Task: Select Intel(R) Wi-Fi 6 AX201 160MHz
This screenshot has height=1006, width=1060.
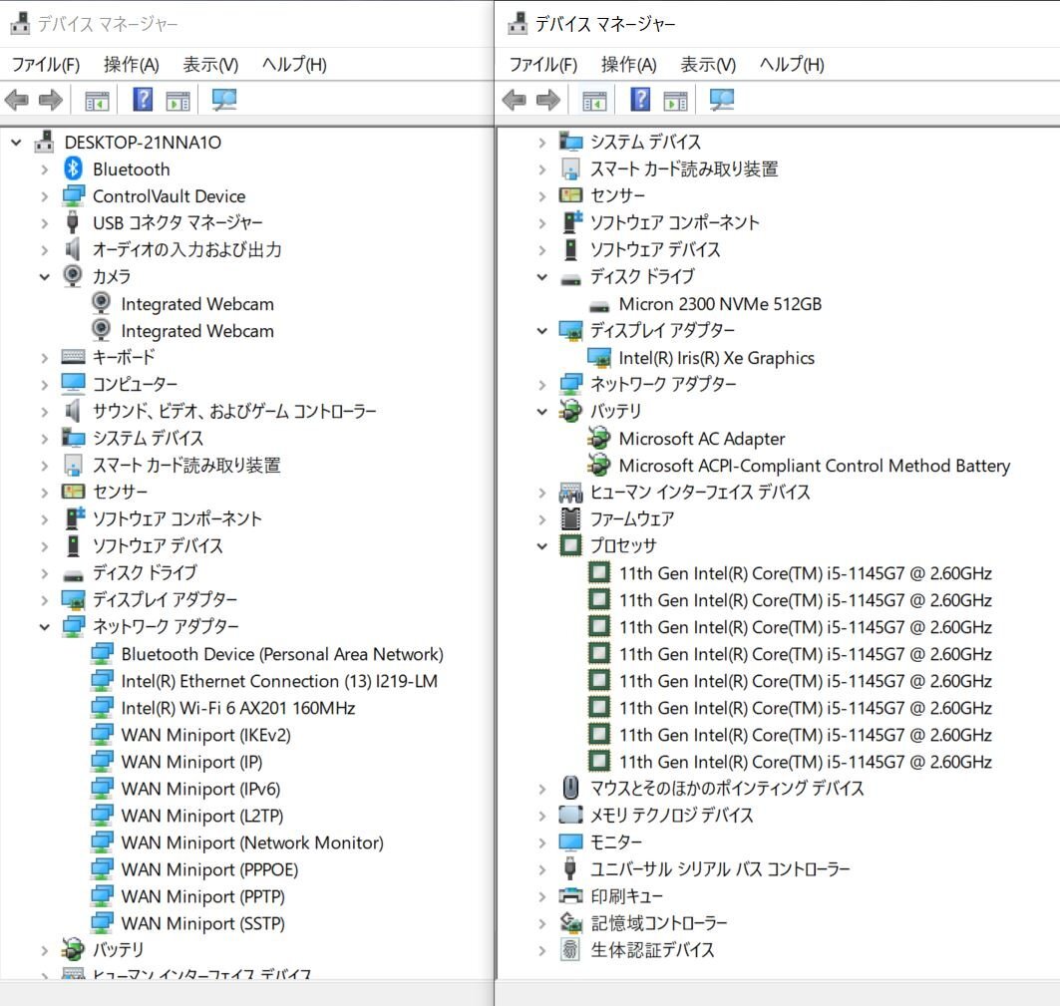Action: pos(238,708)
